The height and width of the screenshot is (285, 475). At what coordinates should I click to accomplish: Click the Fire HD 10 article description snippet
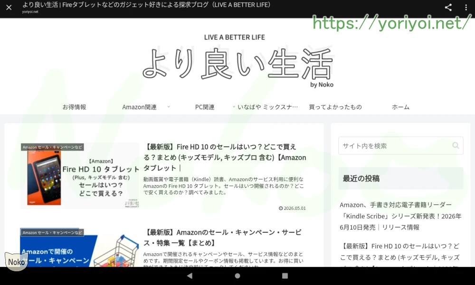224,186
